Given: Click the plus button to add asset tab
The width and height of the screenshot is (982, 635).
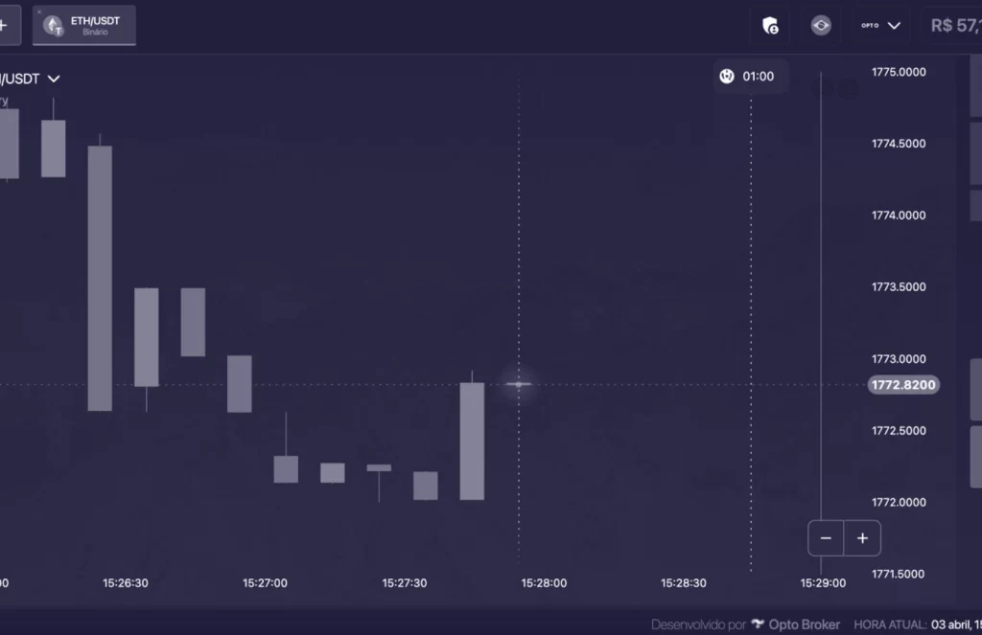Looking at the screenshot, I should pyautogui.click(x=5, y=26).
